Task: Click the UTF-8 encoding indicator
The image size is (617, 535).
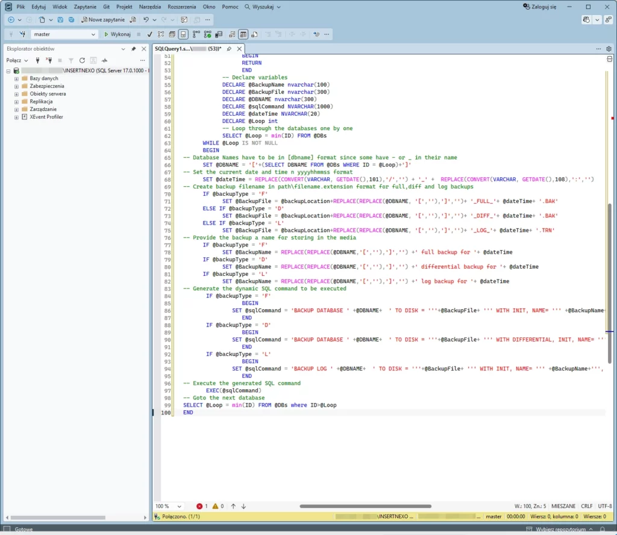Action: pyautogui.click(x=605, y=507)
